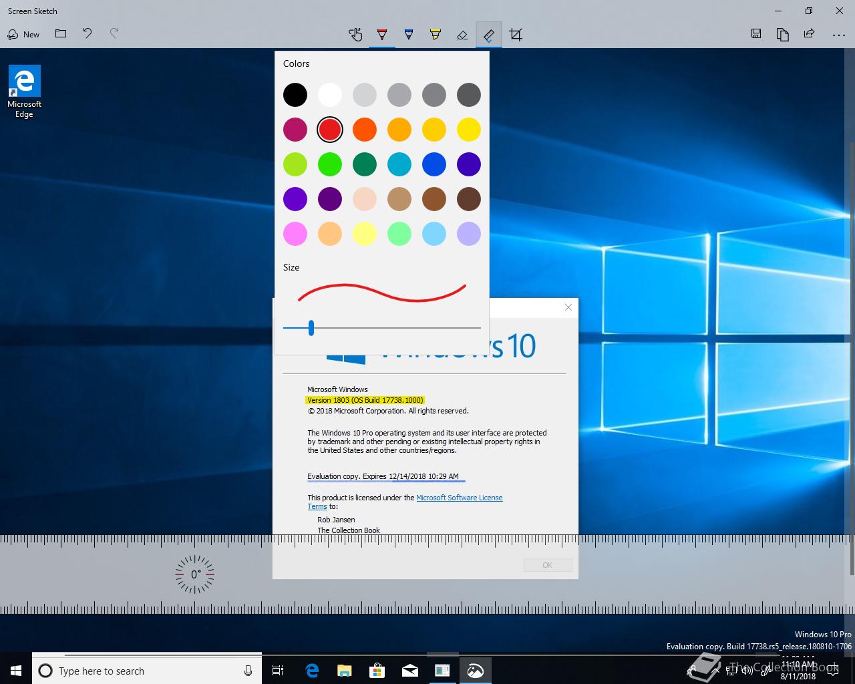Pick the magenta-pink color swatch
Viewport: 855px width, 684px height.
295,130
